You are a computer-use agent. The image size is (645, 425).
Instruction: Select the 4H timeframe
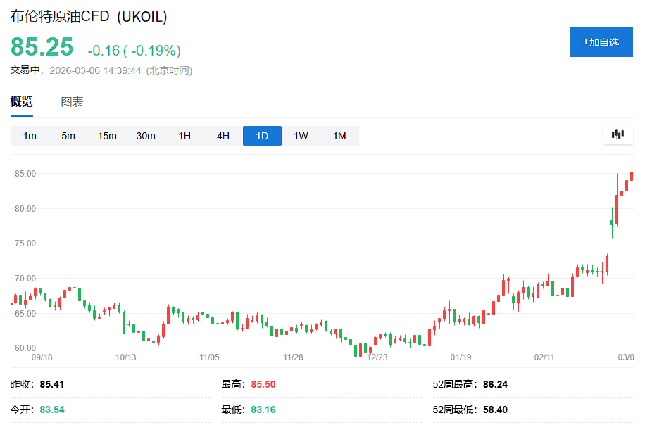223,137
